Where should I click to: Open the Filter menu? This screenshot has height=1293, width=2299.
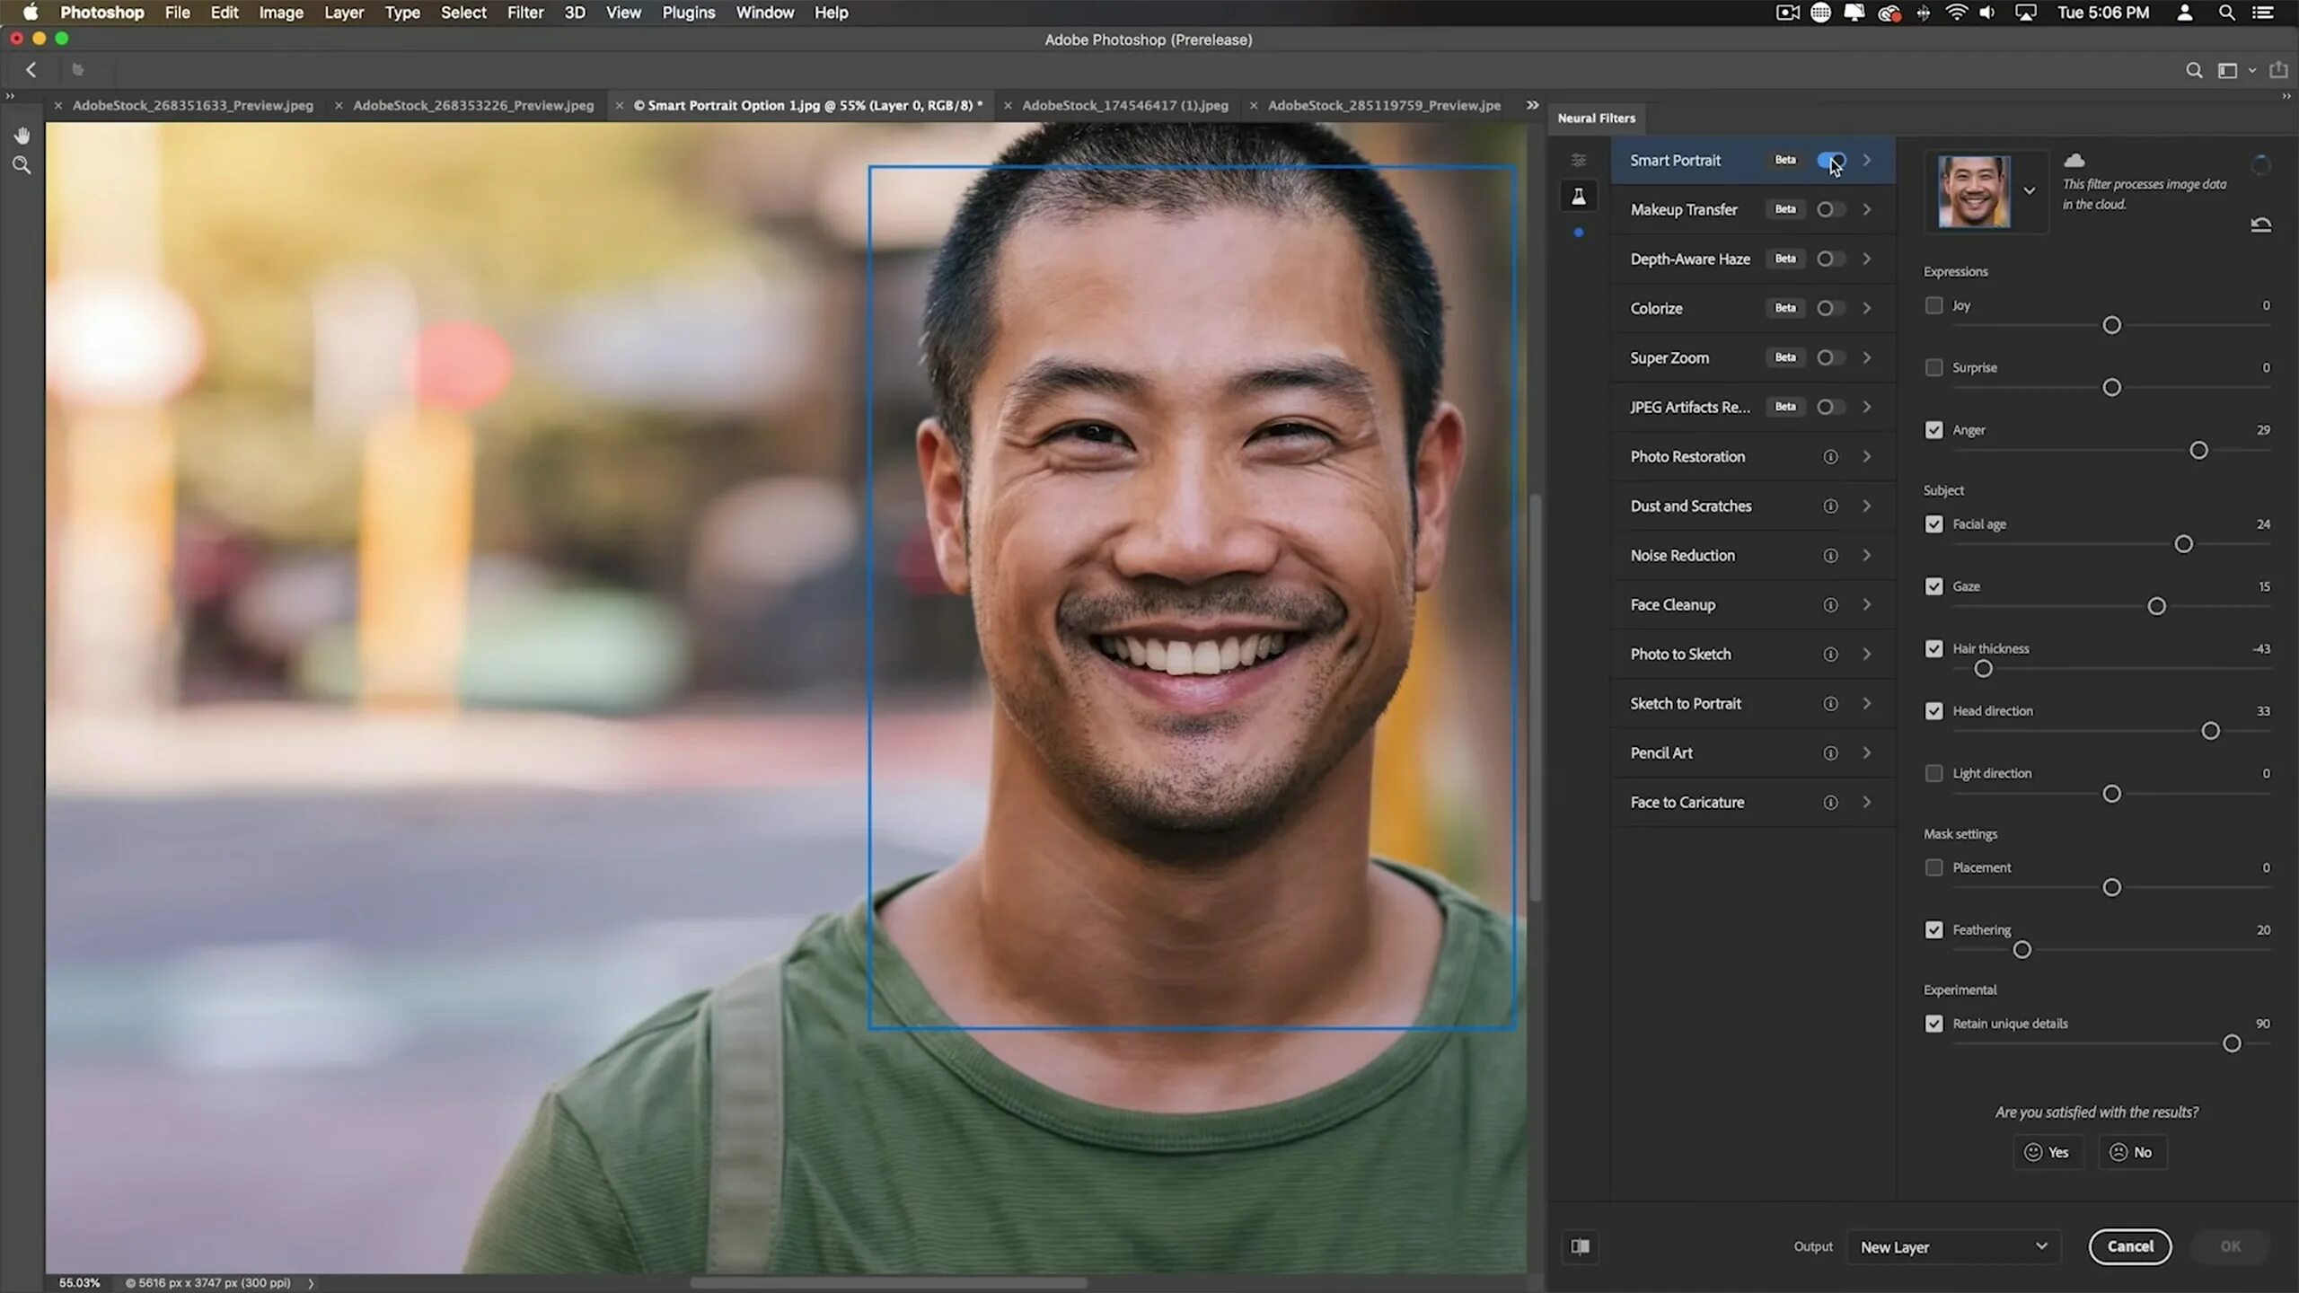coord(525,13)
